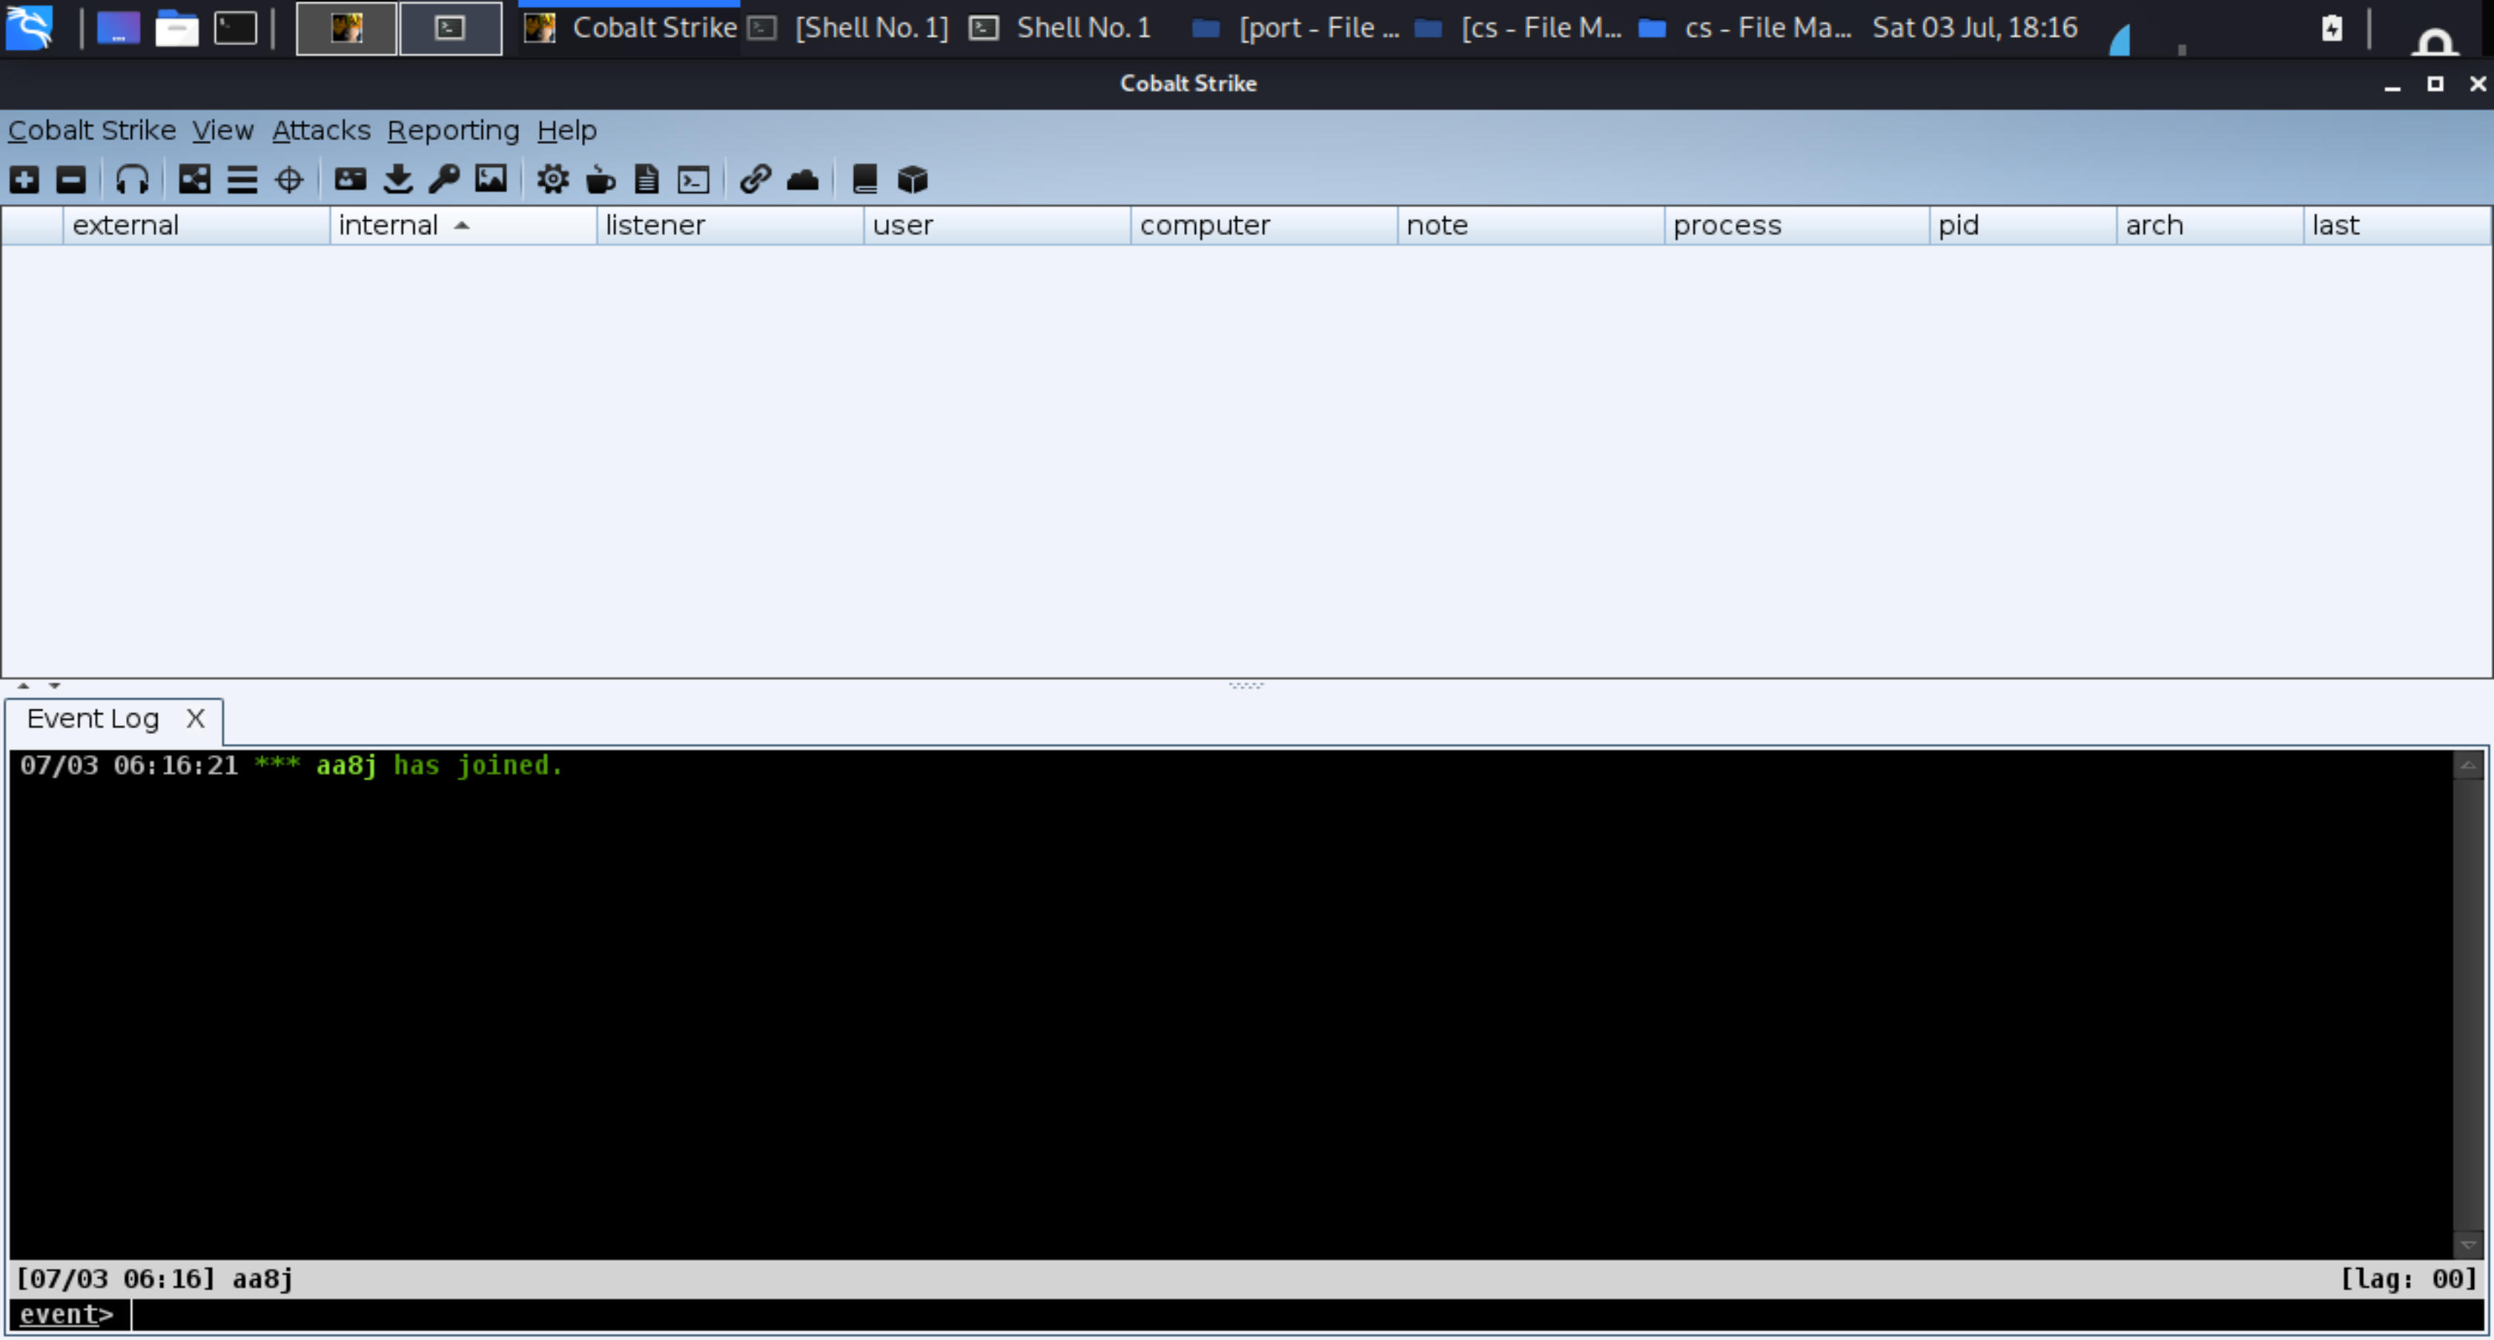Screen dimensions: 2494x1340
Task: Switch to pivot graph view icon
Action: [x=194, y=180]
